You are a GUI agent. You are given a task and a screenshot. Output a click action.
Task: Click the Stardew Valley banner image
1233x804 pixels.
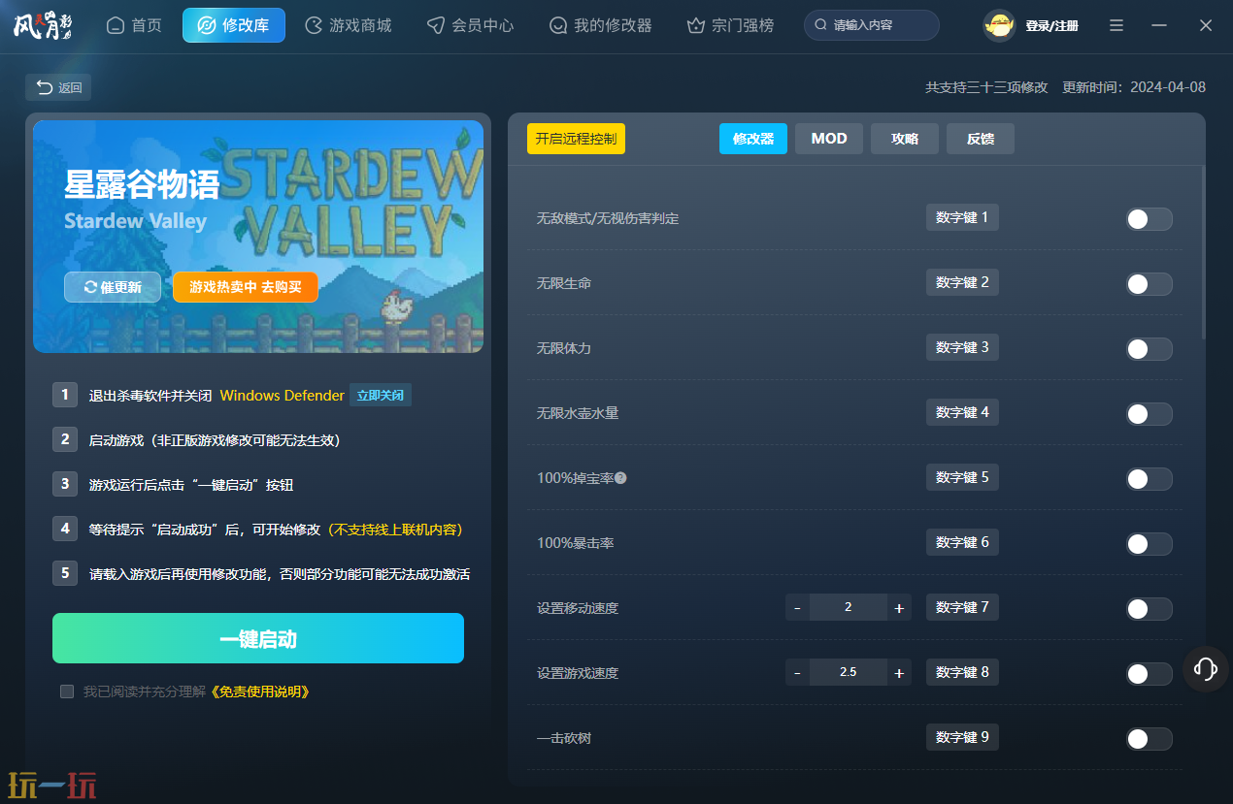258,236
